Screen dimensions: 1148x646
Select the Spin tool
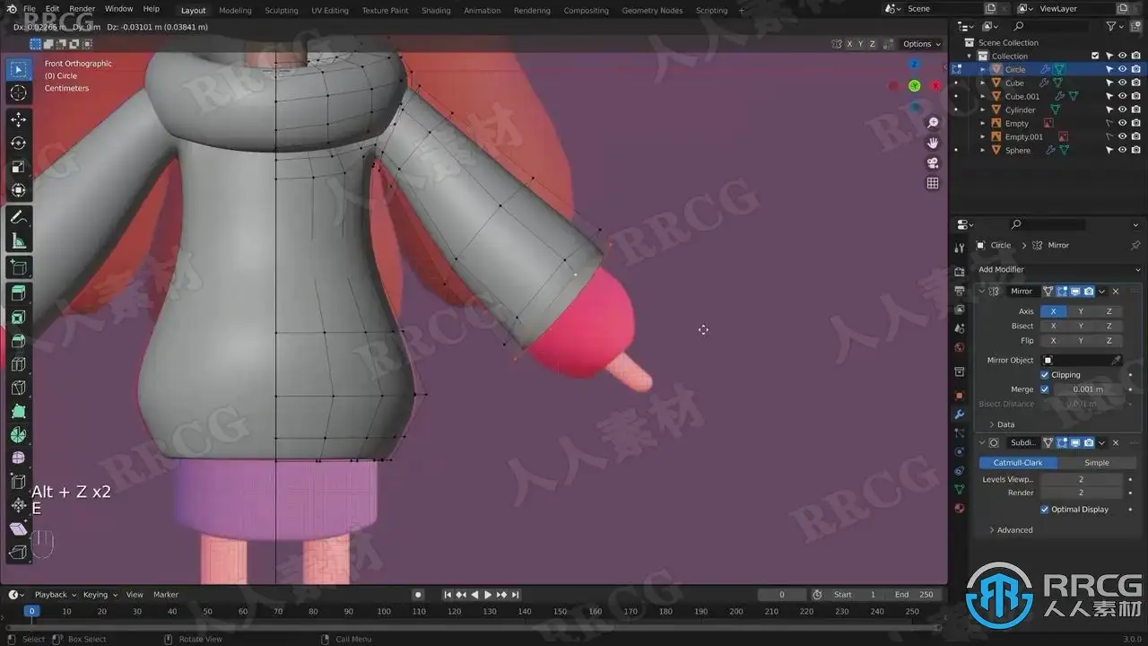tap(19, 434)
